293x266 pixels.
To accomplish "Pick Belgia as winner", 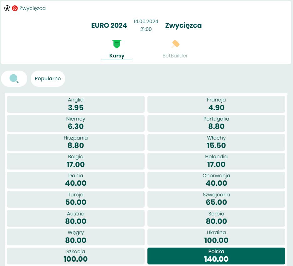I will [76, 161].
